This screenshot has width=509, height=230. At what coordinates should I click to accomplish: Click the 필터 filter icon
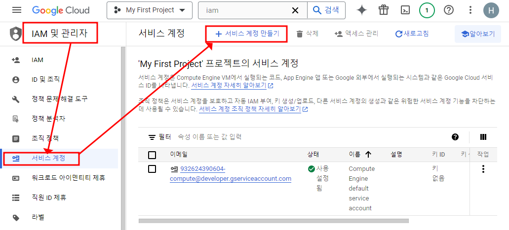(x=152, y=137)
